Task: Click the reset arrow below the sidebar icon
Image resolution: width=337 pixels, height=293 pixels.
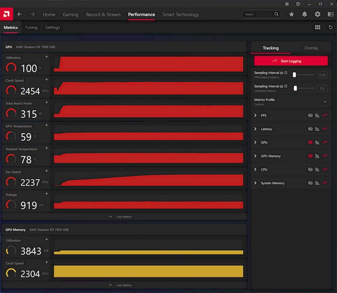Action: click(x=330, y=27)
